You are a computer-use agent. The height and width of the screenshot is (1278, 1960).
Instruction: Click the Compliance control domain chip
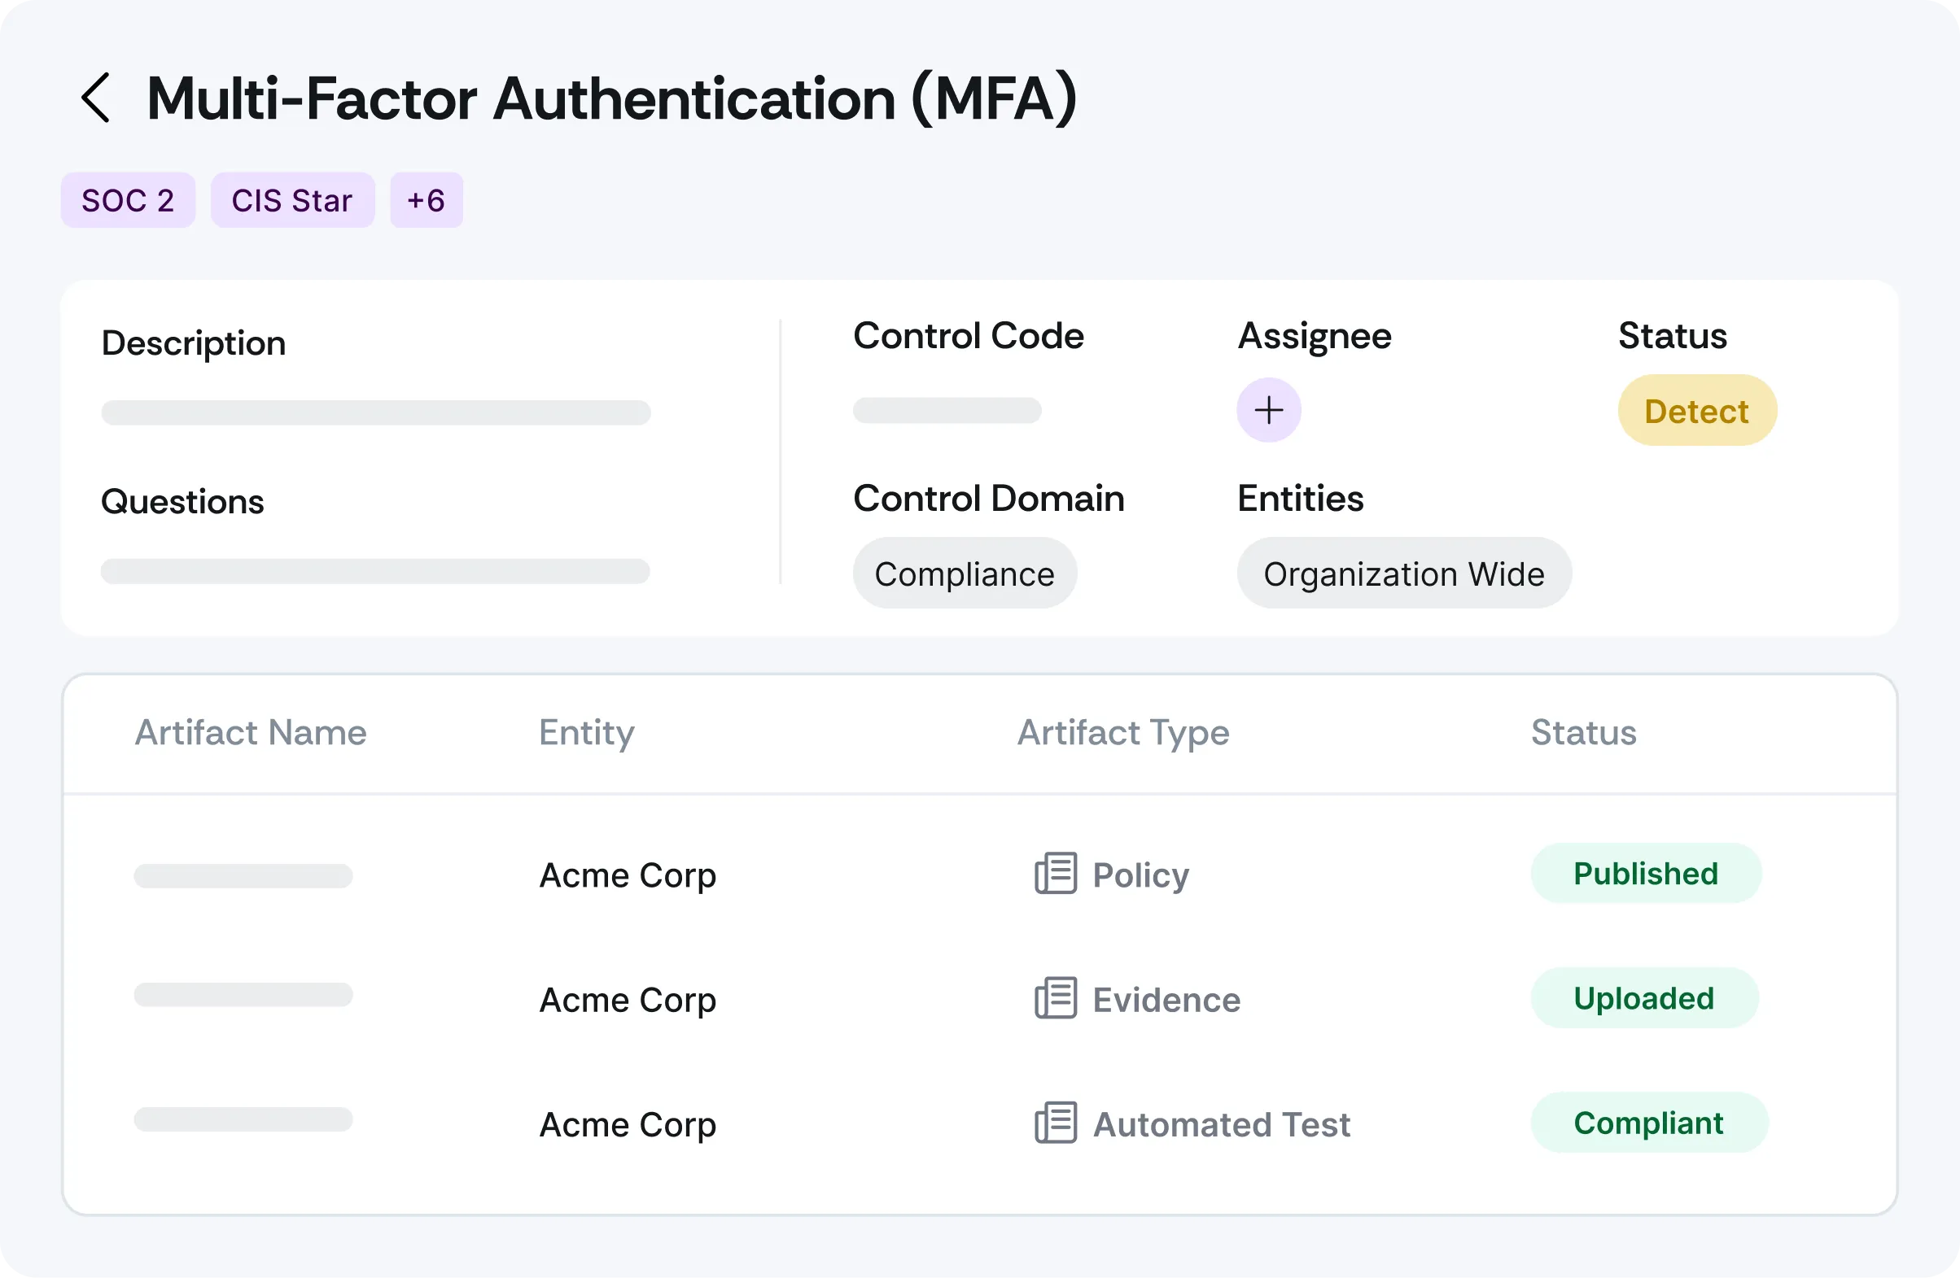coord(965,574)
